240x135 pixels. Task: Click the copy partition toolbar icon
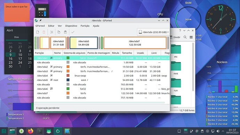coord(59,32)
